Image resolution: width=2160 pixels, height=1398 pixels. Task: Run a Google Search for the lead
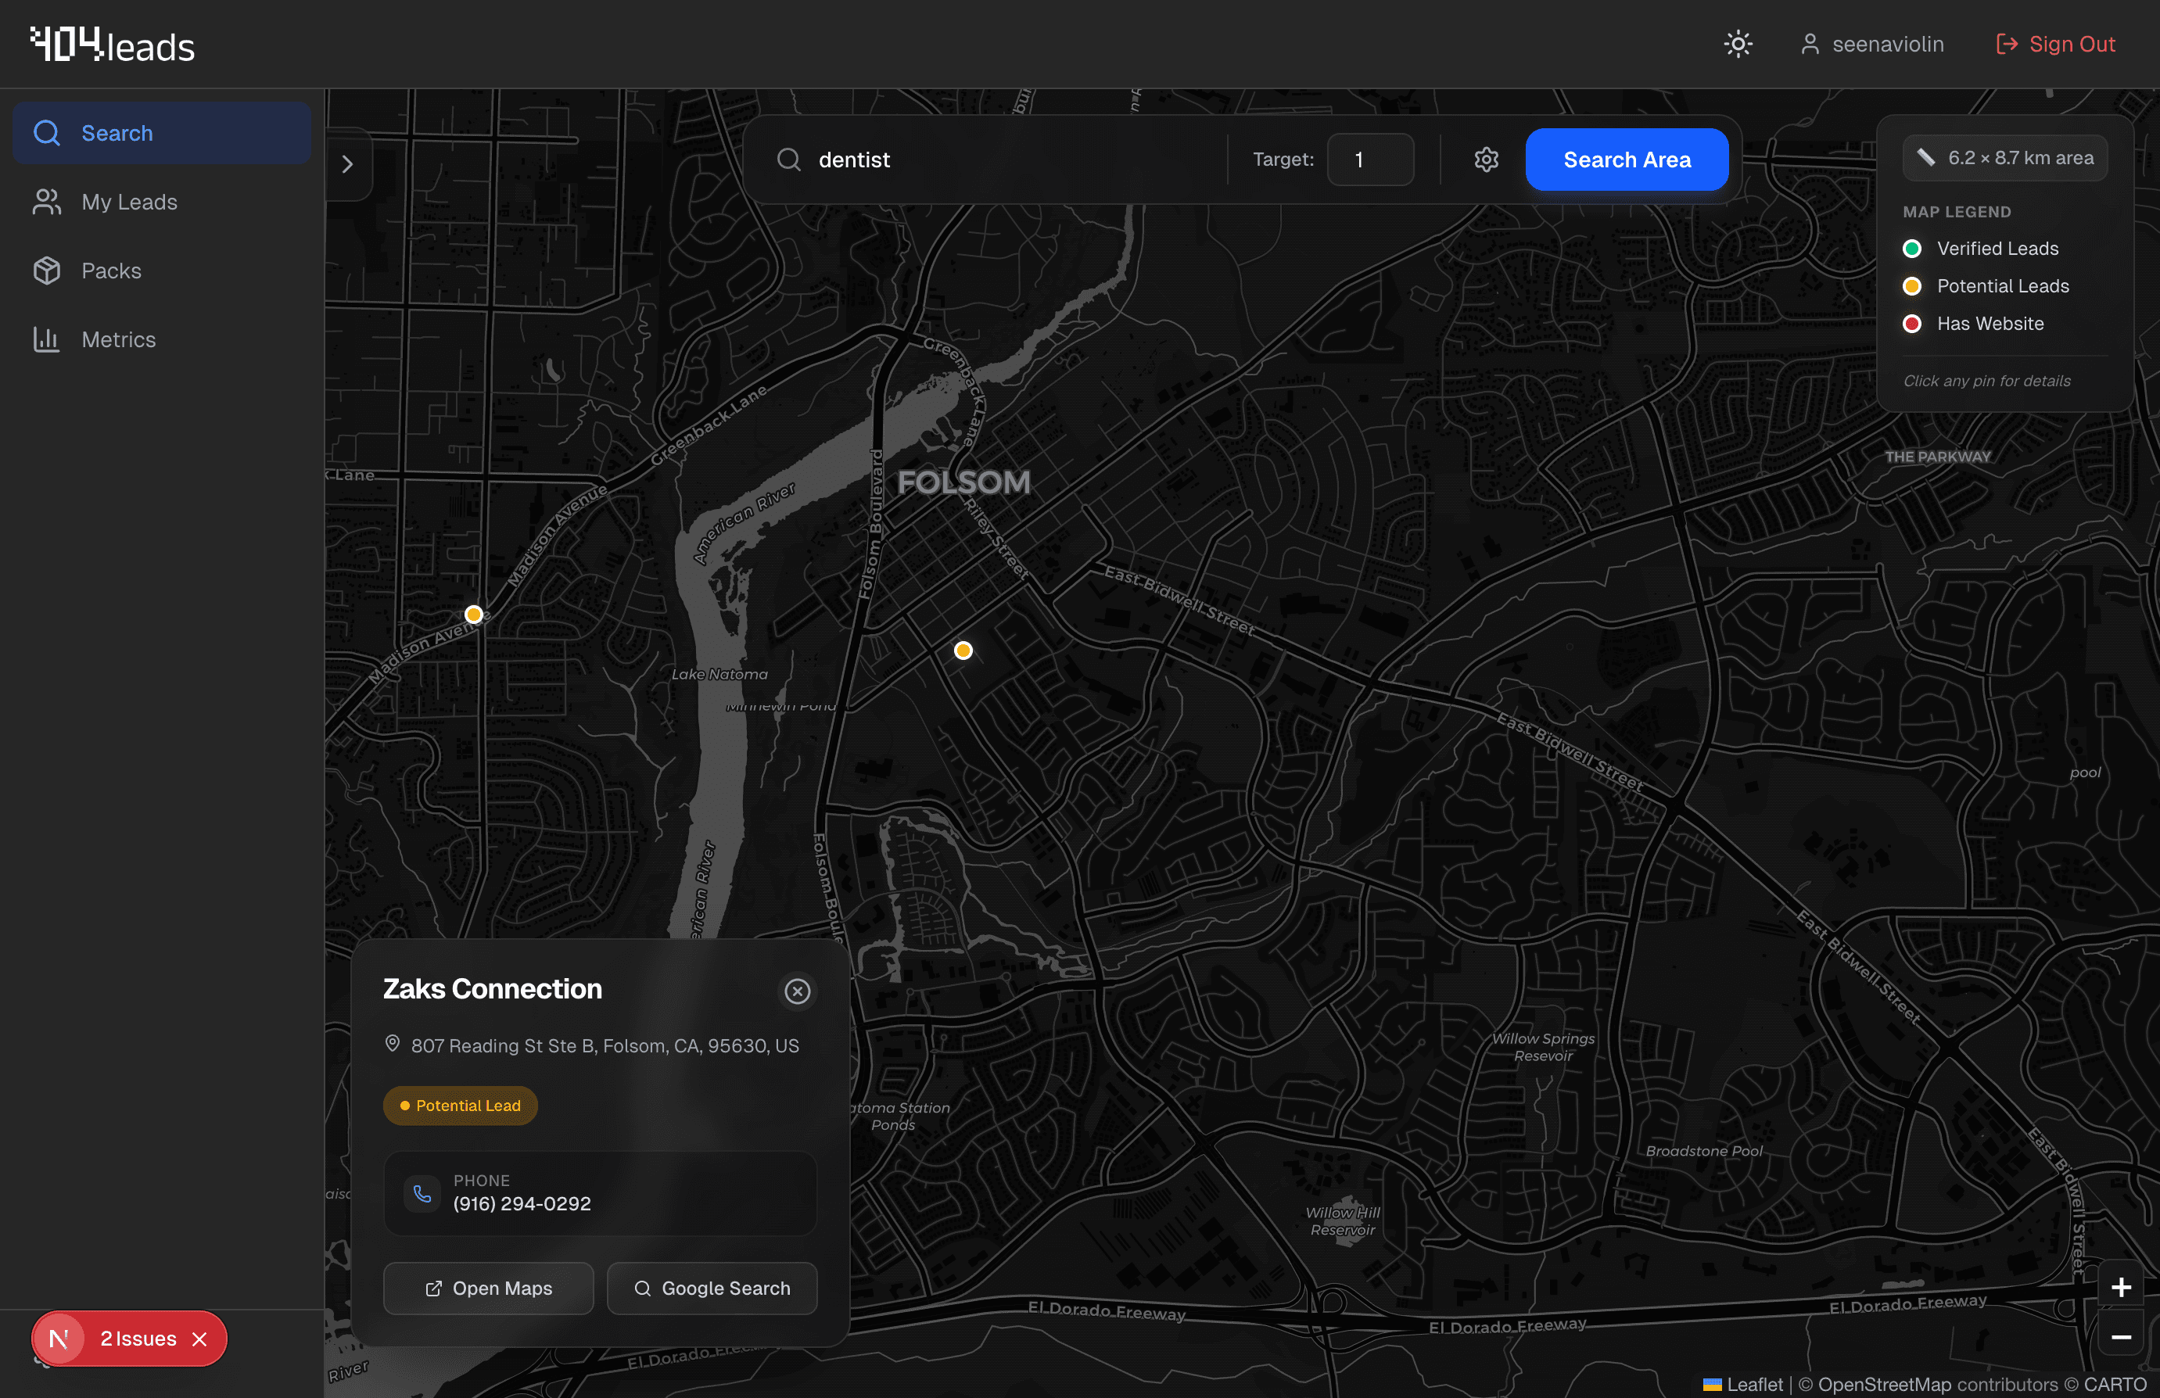pyautogui.click(x=712, y=1289)
